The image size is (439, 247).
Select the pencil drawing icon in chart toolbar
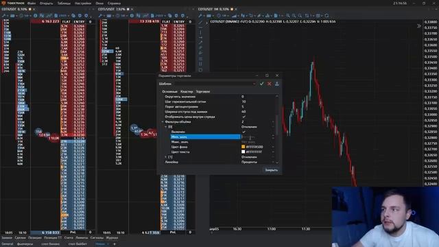pos(259,16)
